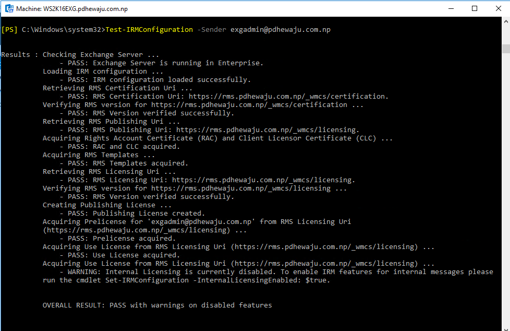This screenshot has width=510, height=331.
Task: Click the -Sender parameter text
Action: pos(212,30)
